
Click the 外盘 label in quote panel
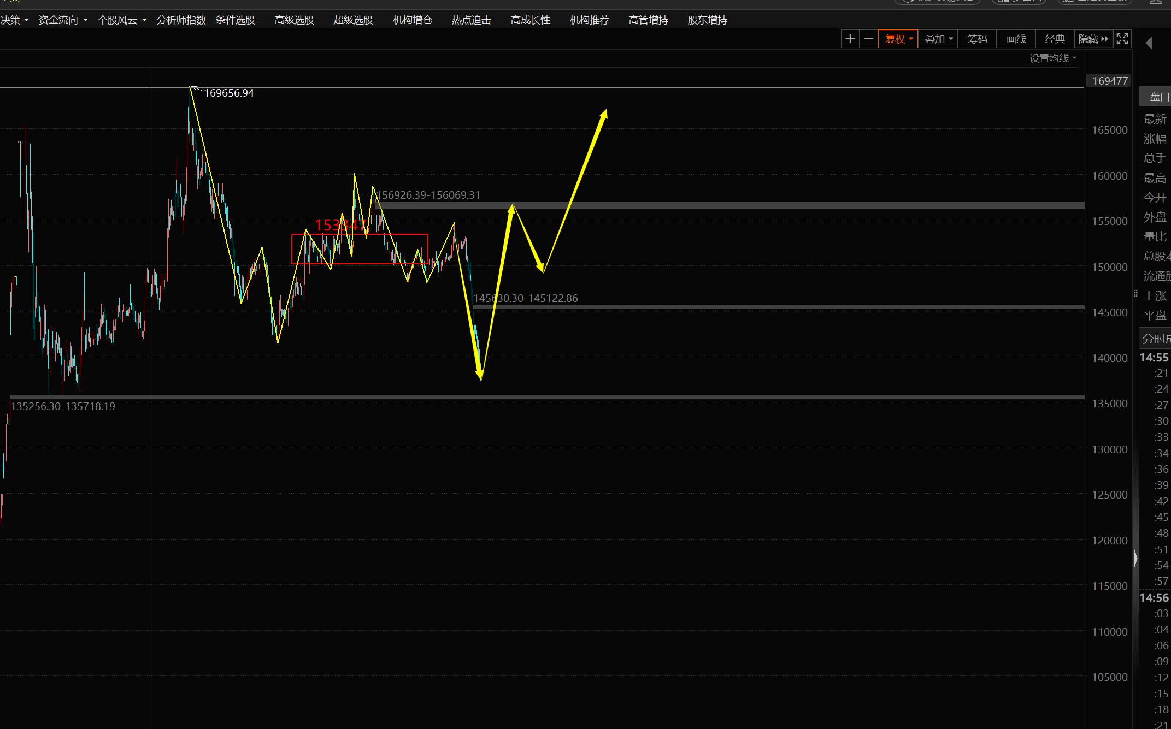[1155, 217]
